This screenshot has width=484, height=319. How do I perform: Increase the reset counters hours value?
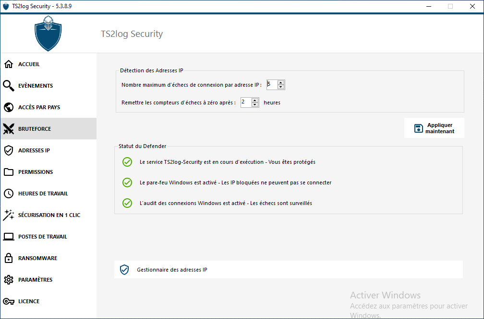[x=254, y=101]
